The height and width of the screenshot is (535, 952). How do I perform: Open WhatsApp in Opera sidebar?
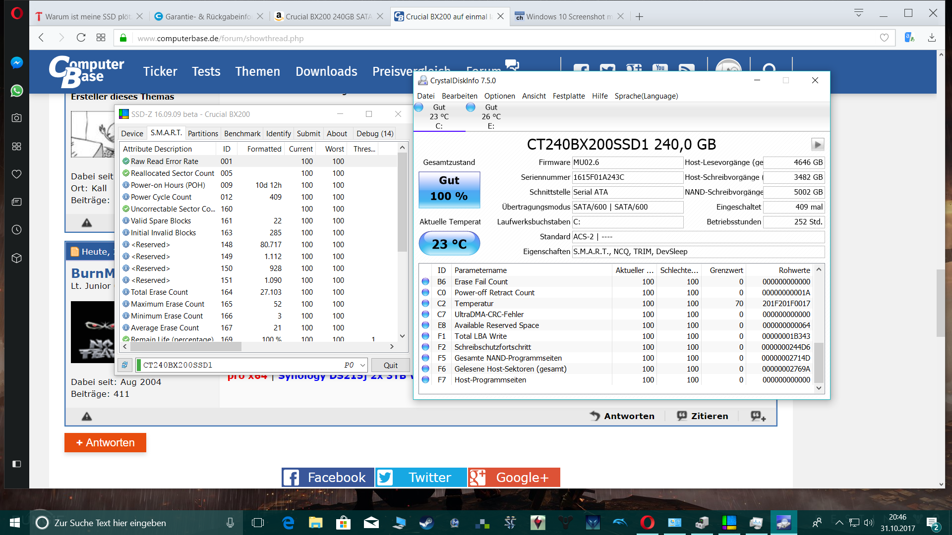click(x=16, y=91)
